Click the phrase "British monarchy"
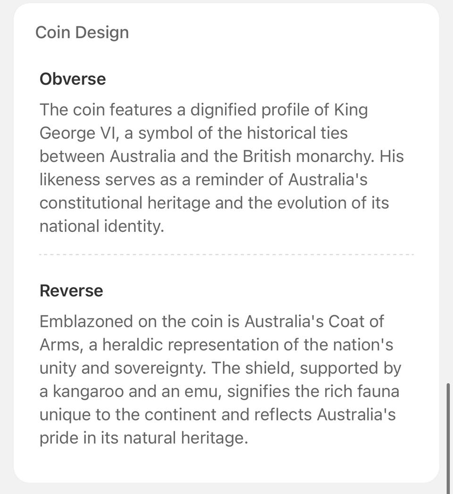 (303, 157)
